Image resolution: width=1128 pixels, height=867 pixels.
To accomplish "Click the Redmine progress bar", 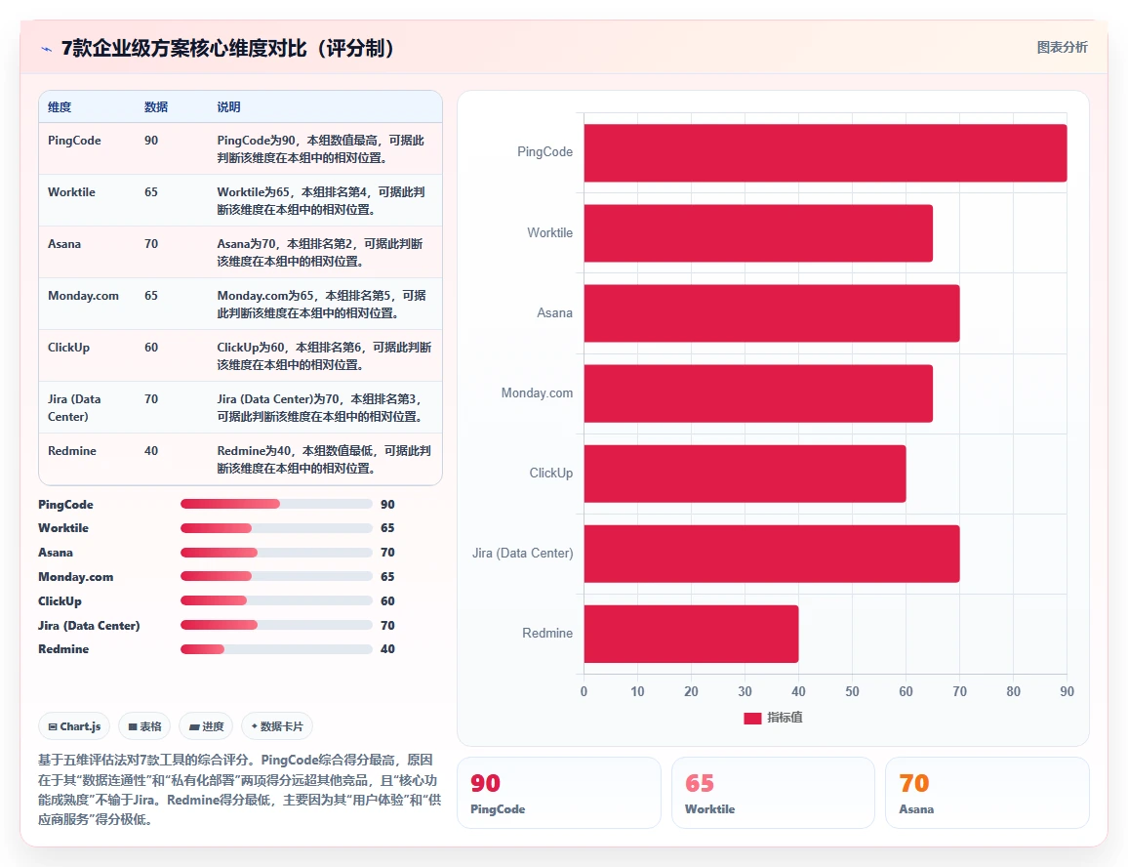I will [x=276, y=649].
